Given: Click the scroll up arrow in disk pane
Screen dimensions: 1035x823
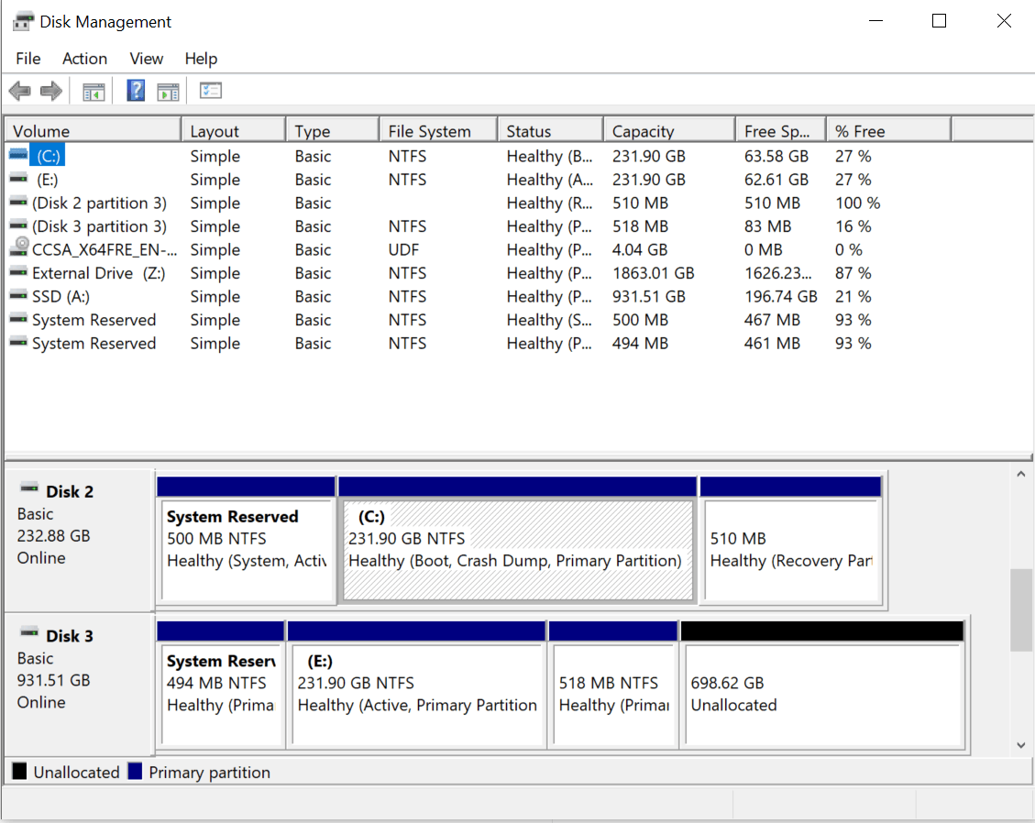Looking at the screenshot, I should coord(1021,474).
